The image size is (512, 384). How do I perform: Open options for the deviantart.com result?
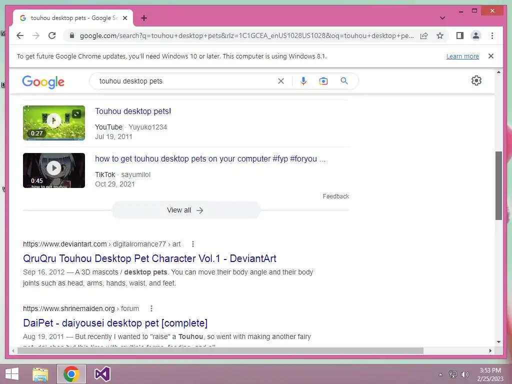click(193, 244)
